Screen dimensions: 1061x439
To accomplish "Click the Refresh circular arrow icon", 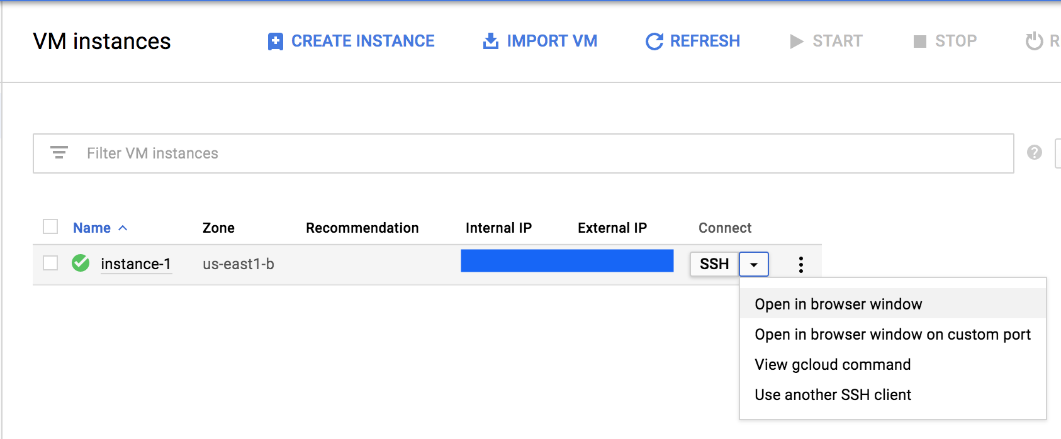I will tap(654, 42).
